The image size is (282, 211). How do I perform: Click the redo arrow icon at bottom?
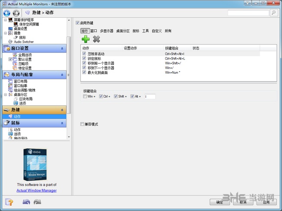37,202
